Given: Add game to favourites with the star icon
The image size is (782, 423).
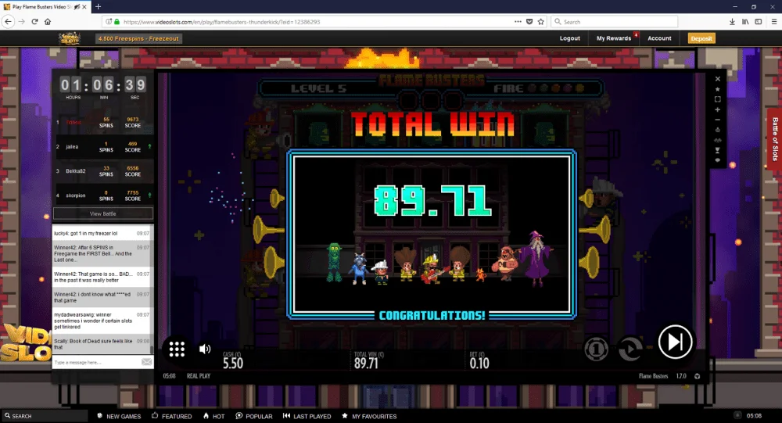Looking at the screenshot, I should (718, 89).
